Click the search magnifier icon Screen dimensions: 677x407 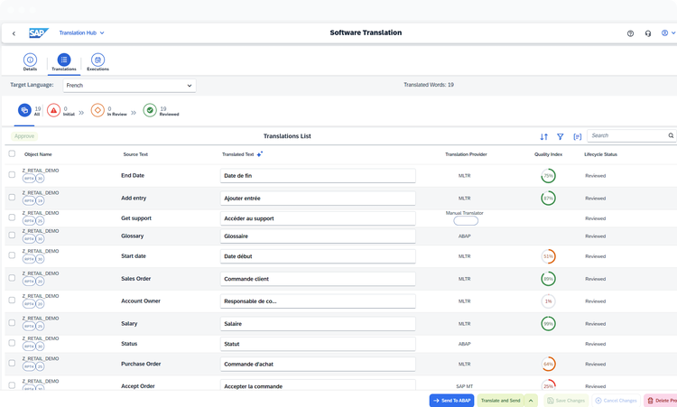[x=671, y=135]
